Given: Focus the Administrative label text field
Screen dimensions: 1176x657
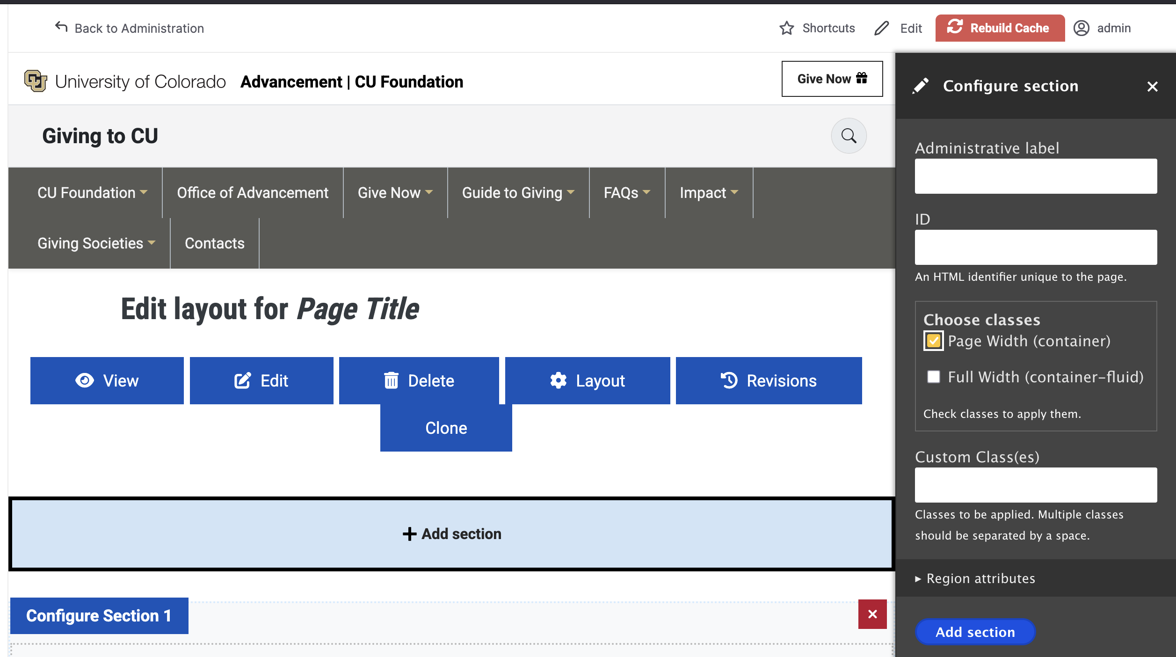Looking at the screenshot, I should tap(1036, 176).
